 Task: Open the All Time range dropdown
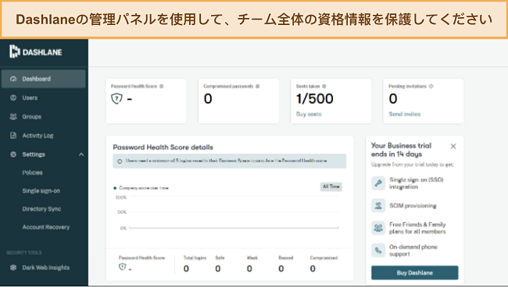pyautogui.click(x=331, y=186)
